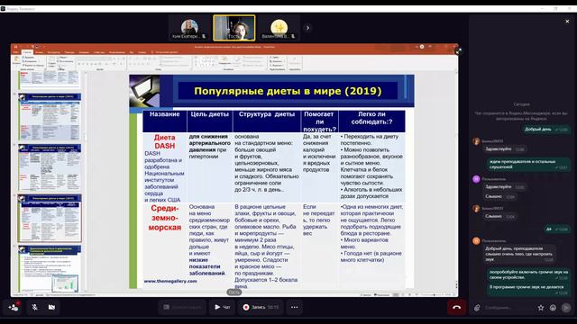Click the www.themegallery.com link on slide
Image resolution: width=577 pixels, height=324 pixels.
coord(170,281)
